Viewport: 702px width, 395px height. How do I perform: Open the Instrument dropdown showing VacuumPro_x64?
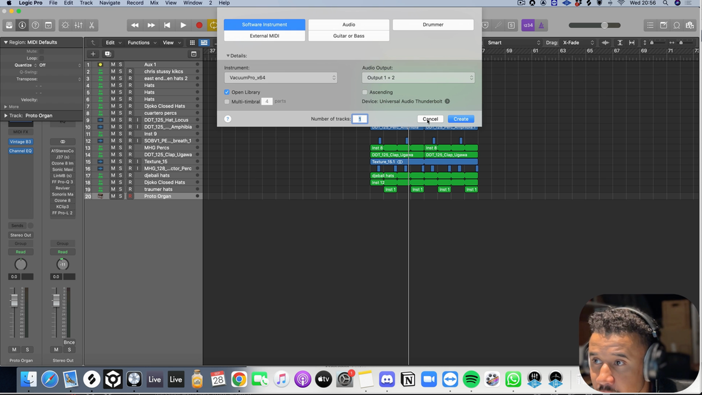point(280,78)
